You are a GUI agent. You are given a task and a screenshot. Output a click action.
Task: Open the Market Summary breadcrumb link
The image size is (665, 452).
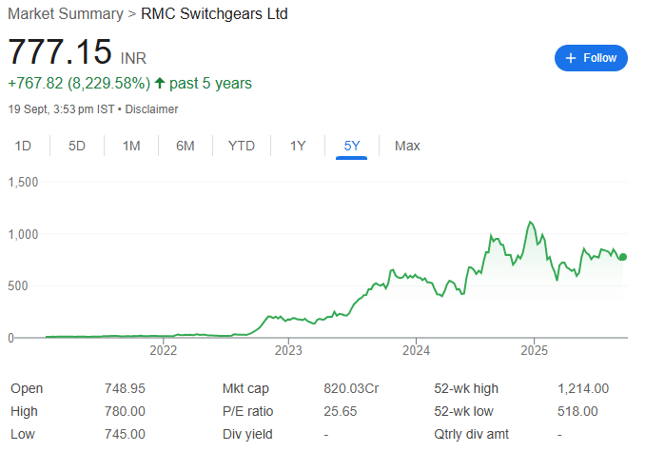(66, 13)
